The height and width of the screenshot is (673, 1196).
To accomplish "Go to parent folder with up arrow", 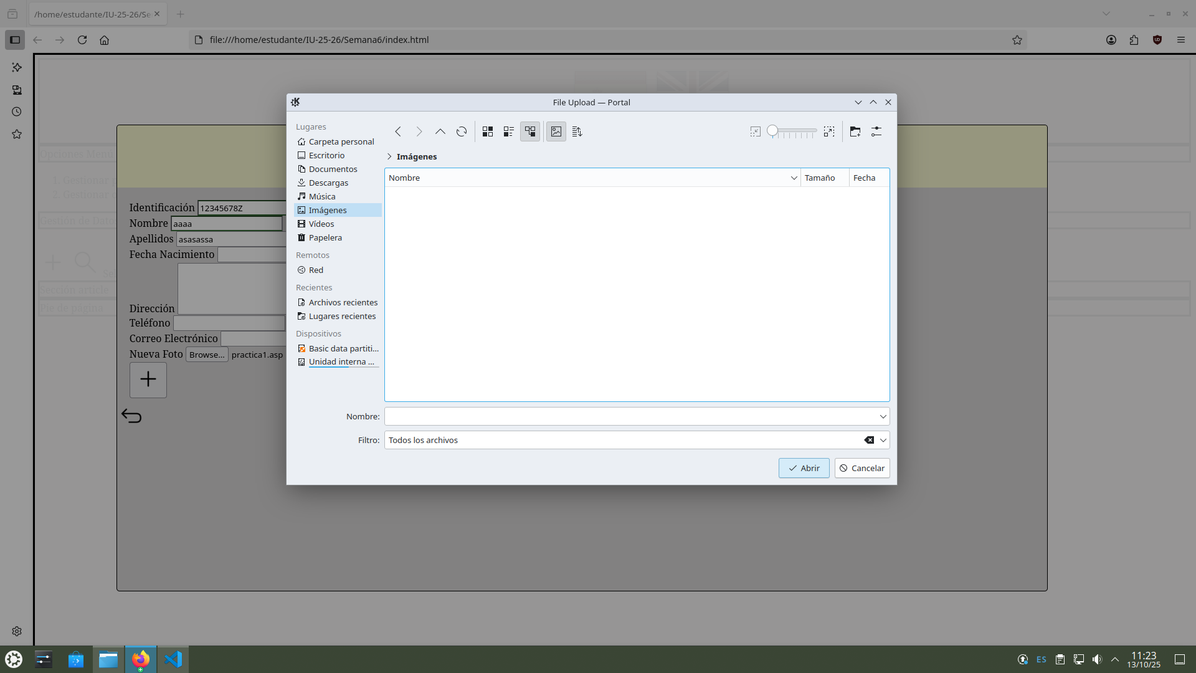I will [440, 131].
